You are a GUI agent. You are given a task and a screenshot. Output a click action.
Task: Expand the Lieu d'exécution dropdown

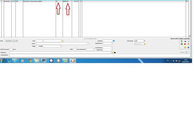pos(94,49)
